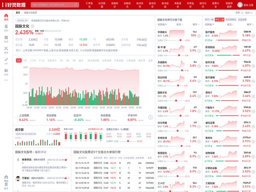
Task: Click the right arrow in the index carousel
Action: click(x=150, y=117)
